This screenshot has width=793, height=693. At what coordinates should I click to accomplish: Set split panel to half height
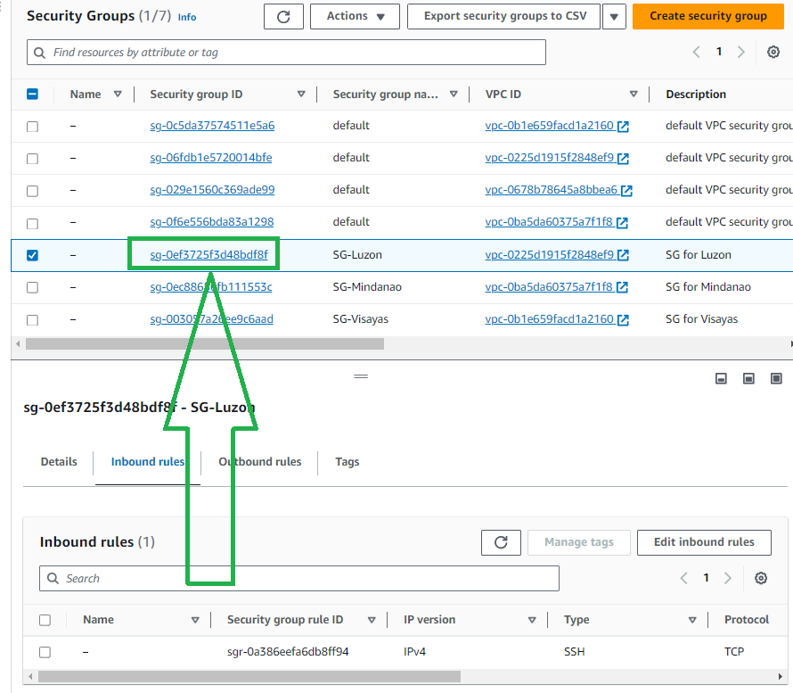748,378
